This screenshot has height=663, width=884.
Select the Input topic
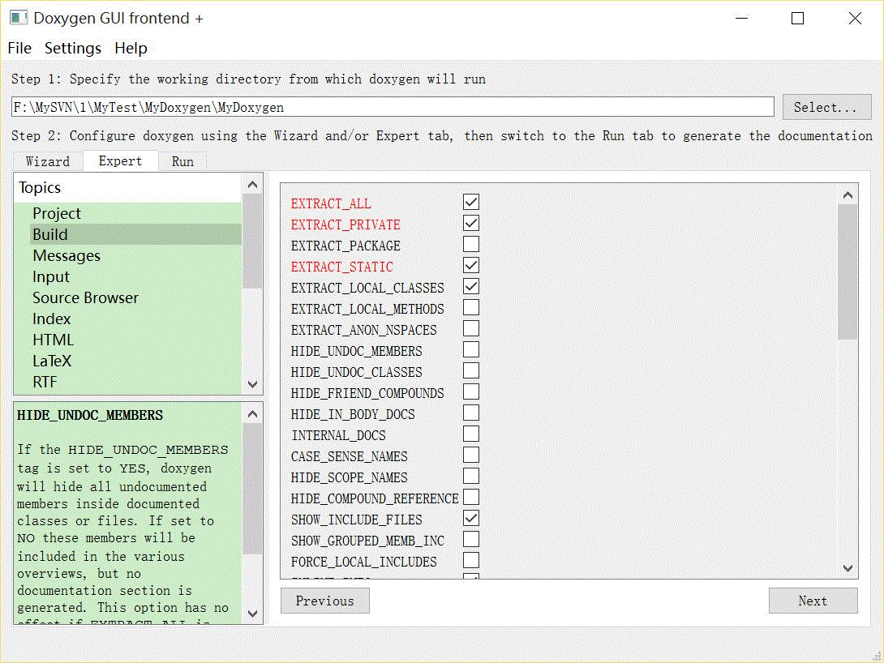(135, 276)
